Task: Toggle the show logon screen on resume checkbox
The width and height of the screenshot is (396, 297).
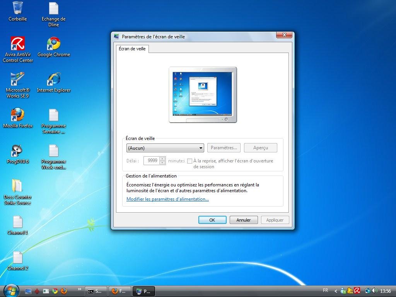Action: [189, 161]
